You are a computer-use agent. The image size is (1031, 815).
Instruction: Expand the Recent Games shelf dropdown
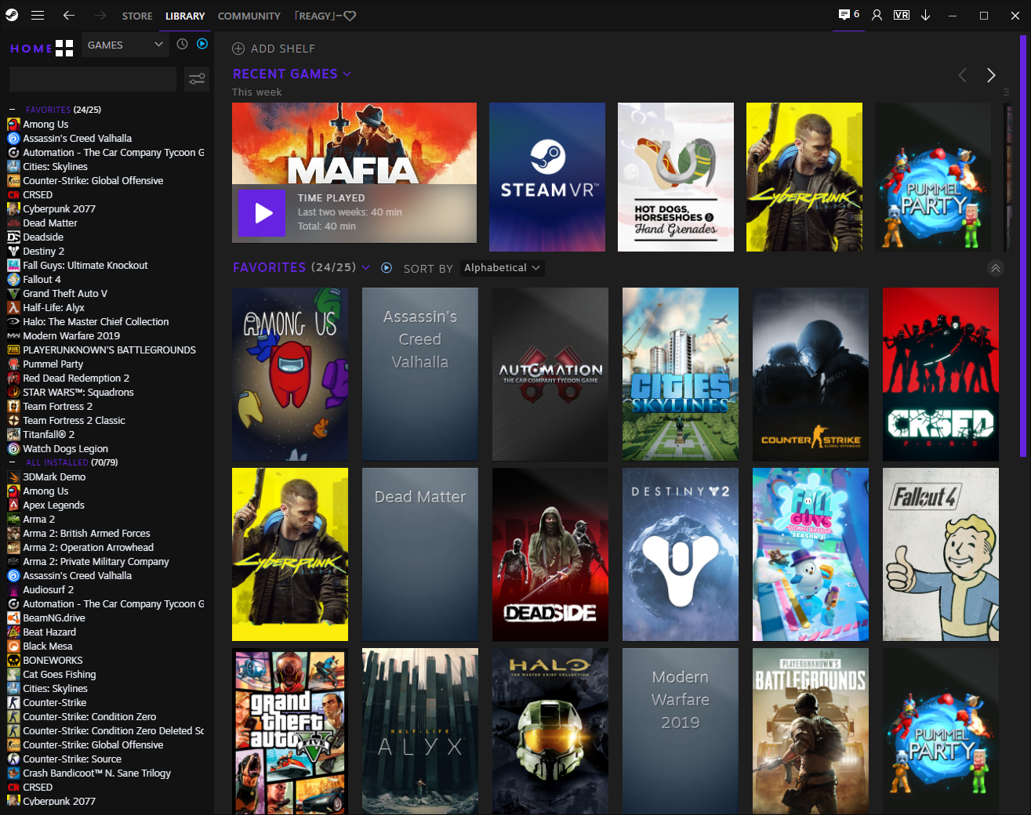point(347,74)
